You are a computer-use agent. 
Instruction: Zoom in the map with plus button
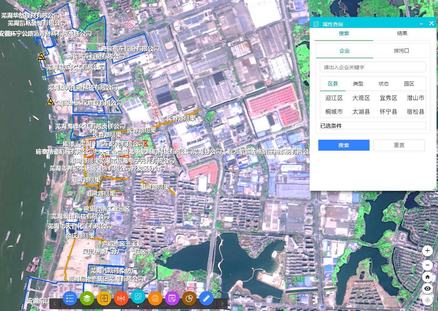tap(427, 251)
